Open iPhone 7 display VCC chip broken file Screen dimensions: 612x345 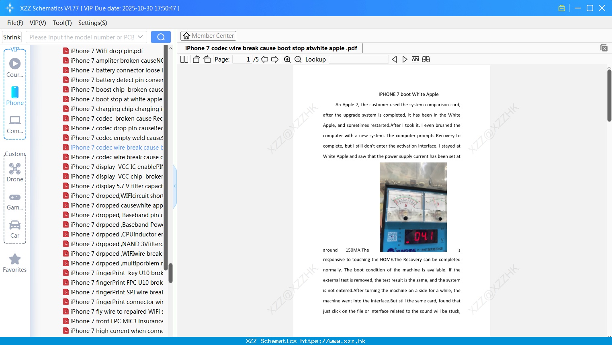click(x=113, y=176)
